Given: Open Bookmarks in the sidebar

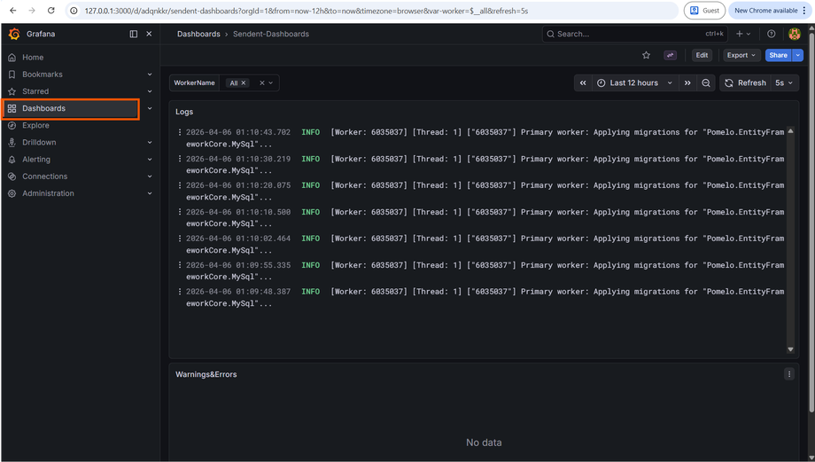Looking at the screenshot, I should [x=43, y=74].
